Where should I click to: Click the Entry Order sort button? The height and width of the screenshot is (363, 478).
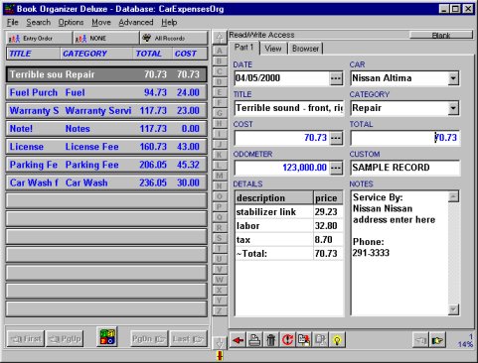(x=39, y=39)
